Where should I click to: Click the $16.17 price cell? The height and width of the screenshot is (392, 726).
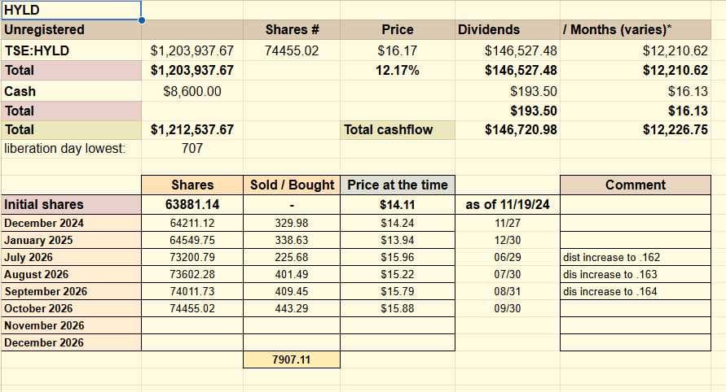pyautogui.click(x=398, y=50)
